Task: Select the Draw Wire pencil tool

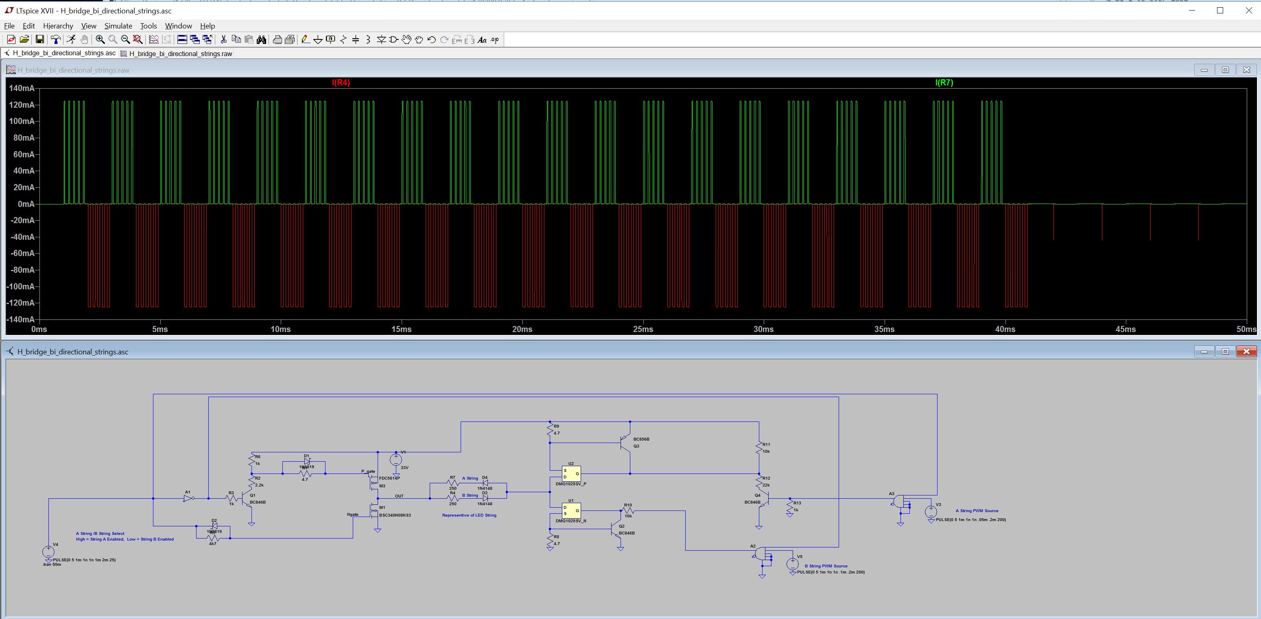Action: [306, 39]
